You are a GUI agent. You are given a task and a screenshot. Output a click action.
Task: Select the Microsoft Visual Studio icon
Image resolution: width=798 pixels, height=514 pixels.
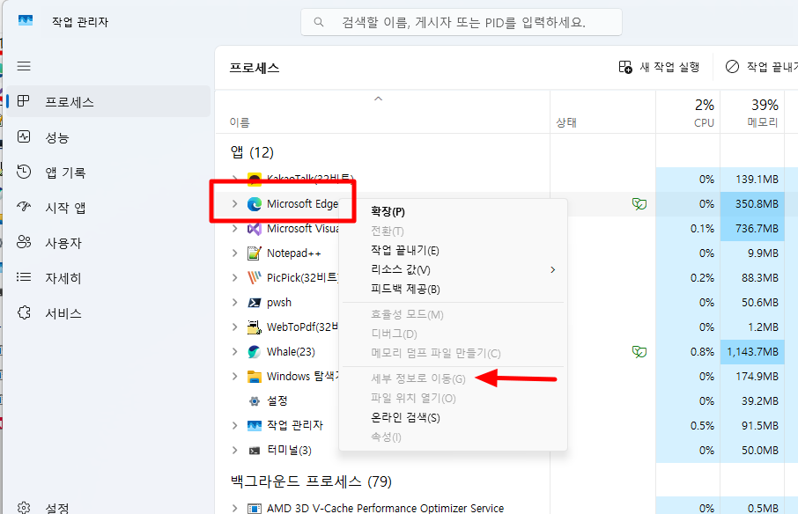[255, 229]
